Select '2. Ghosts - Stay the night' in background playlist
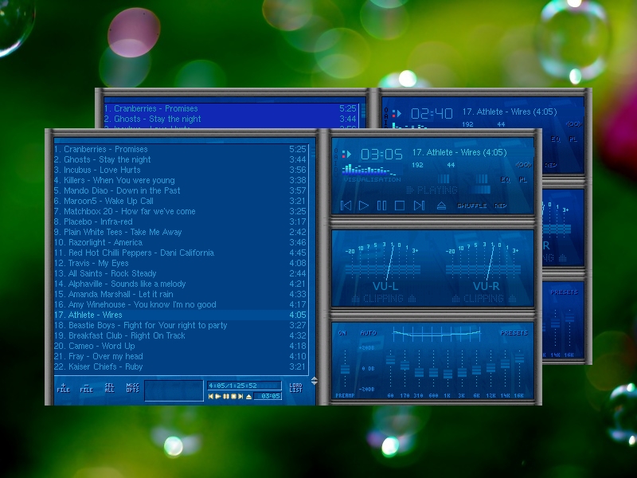Image resolution: width=637 pixels, height=478 pixels. pyautogui.click(x=230, y=119)
